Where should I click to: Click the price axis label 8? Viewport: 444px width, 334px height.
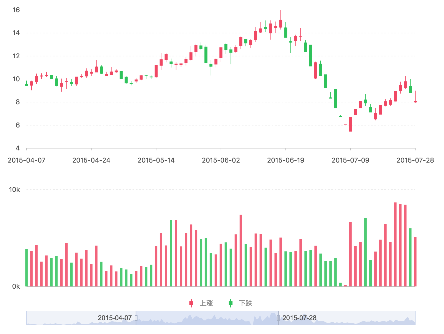[x=18, y=102]
